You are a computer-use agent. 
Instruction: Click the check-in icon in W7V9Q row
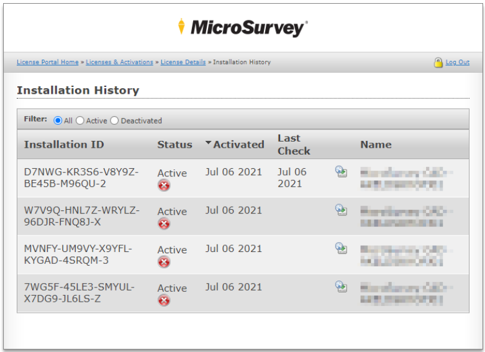point(341,210)
